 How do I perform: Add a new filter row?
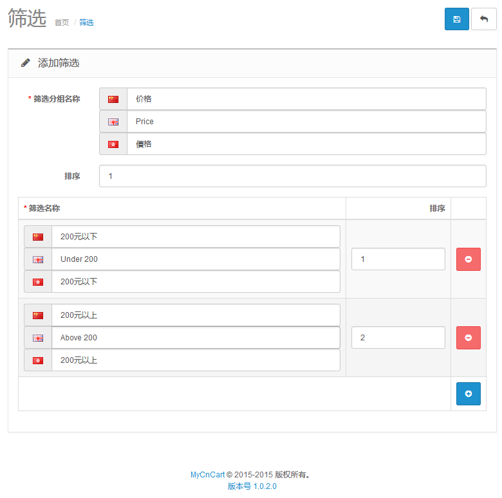468,394
